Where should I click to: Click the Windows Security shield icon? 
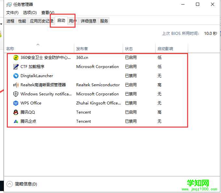coord(16,94)
